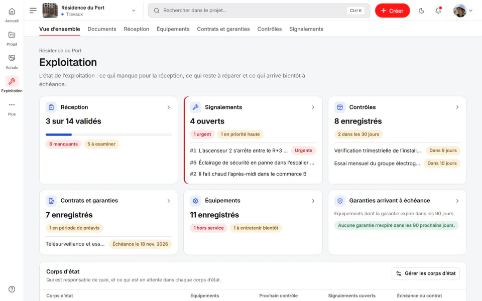Click the 2 dans les 30 jours badge
Screen dimensions: 482x301
pos(358,134)
